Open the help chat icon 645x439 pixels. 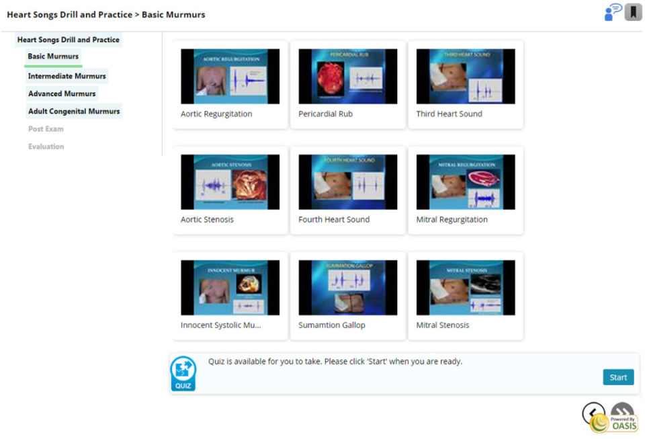(613, 12)
